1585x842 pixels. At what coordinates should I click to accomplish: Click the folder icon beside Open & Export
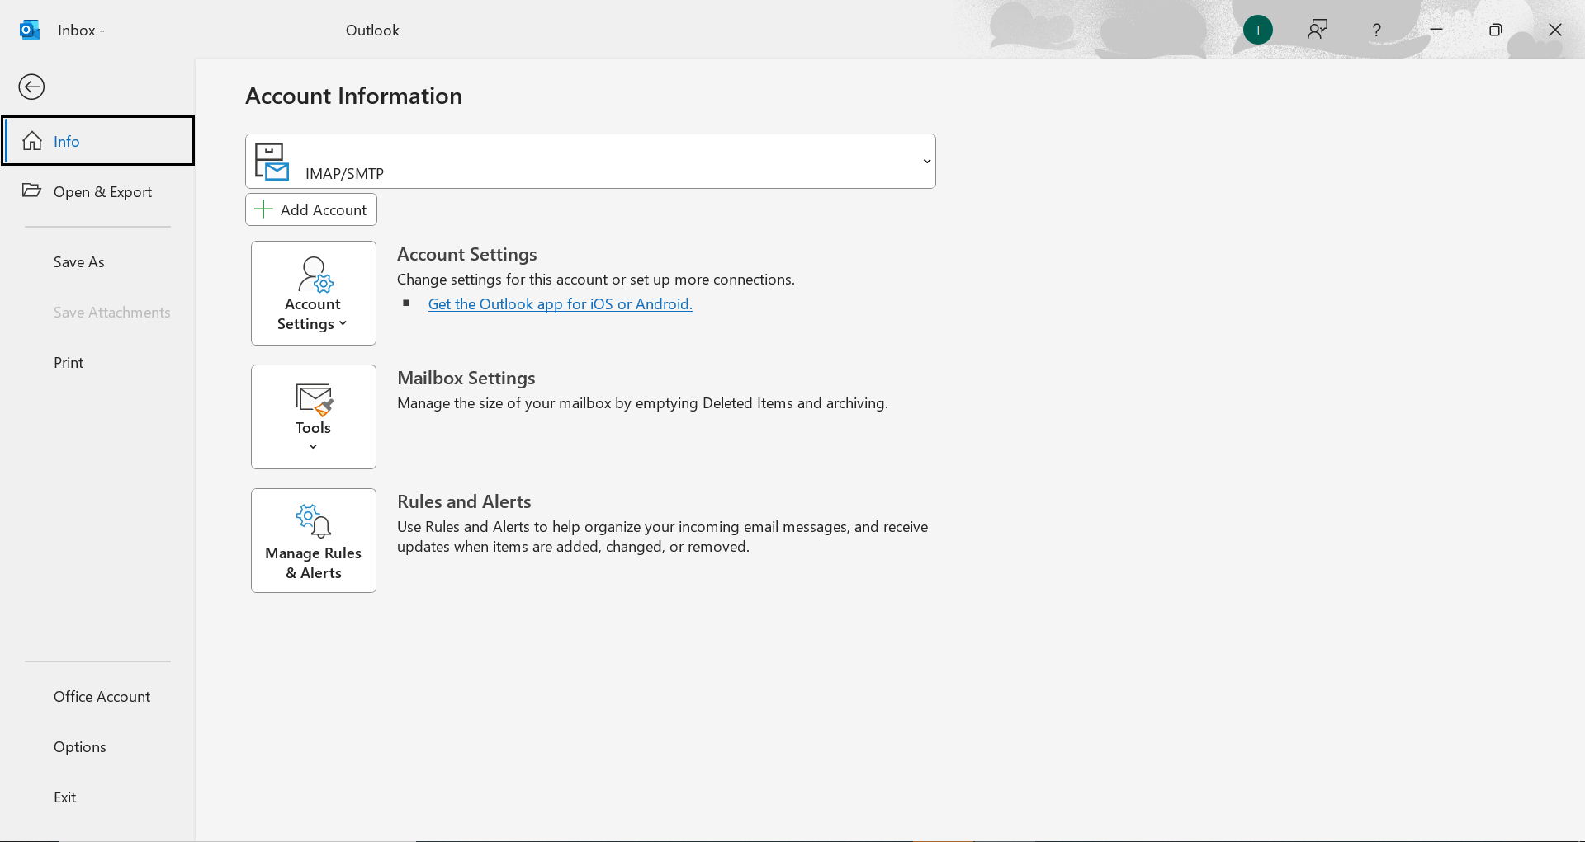[x=31, y=191]
